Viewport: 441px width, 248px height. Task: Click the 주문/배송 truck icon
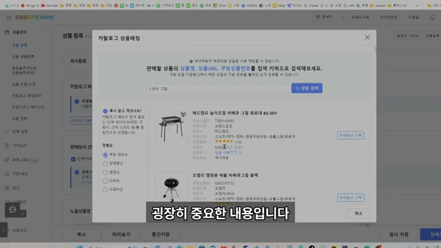coord(7,174)
